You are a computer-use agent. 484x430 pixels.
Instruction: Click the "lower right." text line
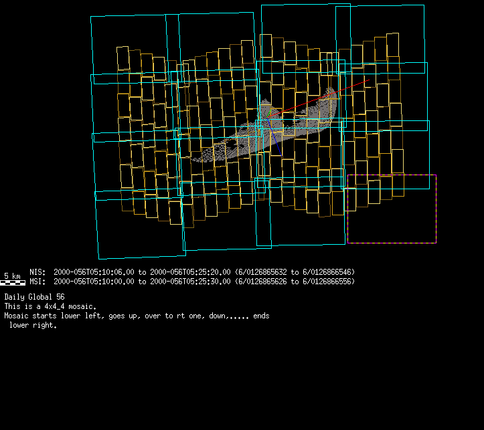pos(33,326)
